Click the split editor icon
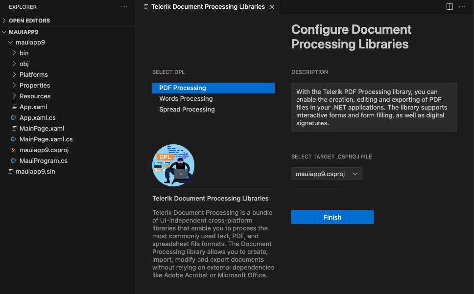The width and height of the screenshot is (474, 294). [450, 7]
